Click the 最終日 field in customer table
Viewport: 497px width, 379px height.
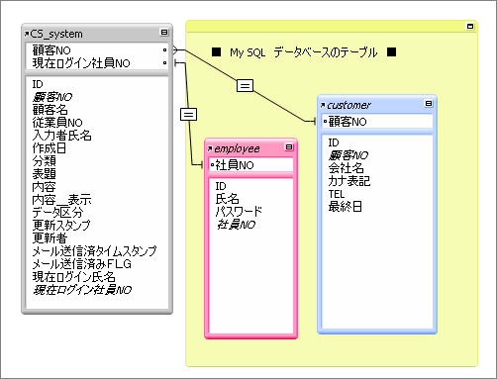click(345, 207)
